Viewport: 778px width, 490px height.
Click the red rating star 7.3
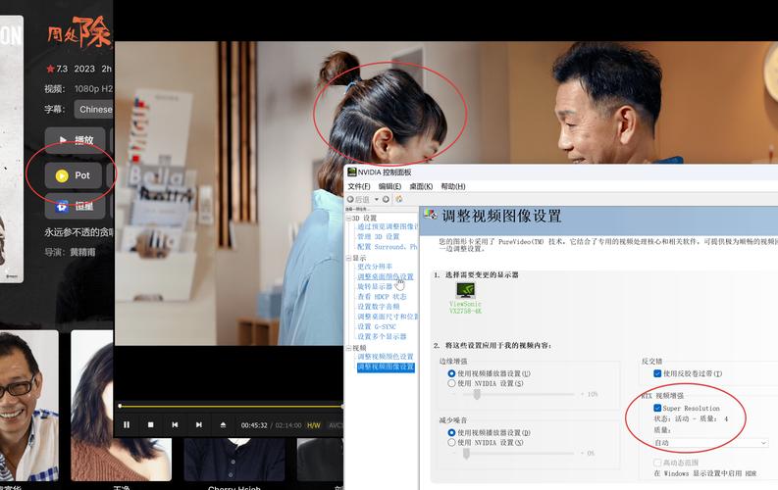point(50,69)
